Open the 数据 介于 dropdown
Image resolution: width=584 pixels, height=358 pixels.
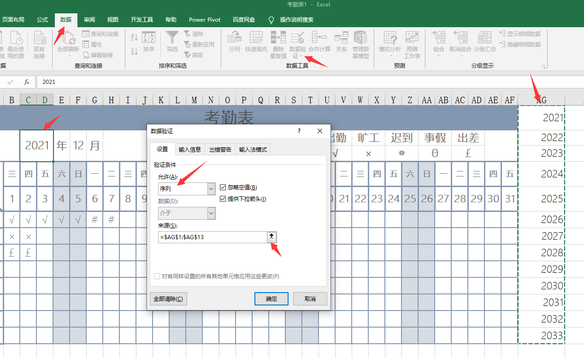[x=211, y=213]
